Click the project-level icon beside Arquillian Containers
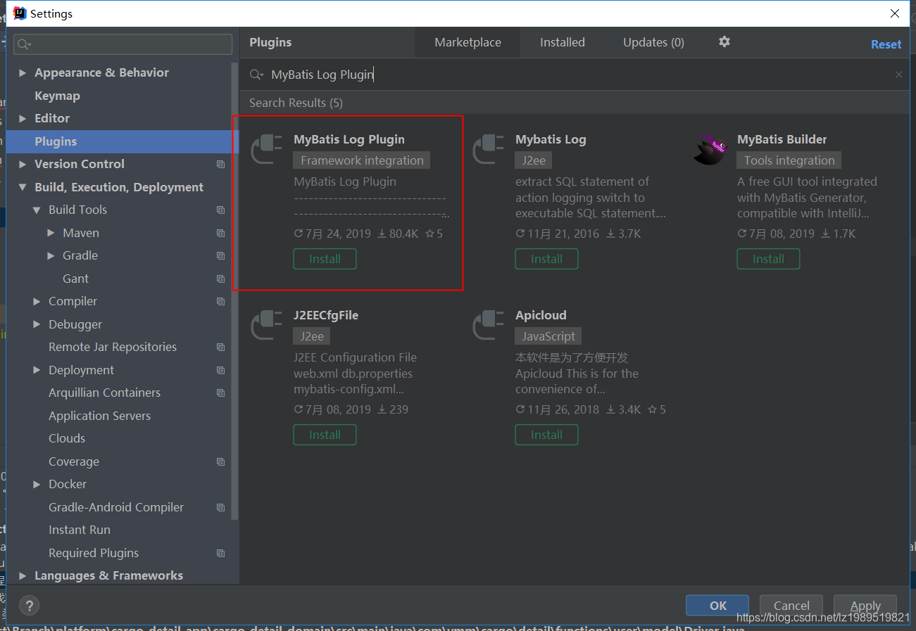916x631 pixels. [x=220, y=393]
